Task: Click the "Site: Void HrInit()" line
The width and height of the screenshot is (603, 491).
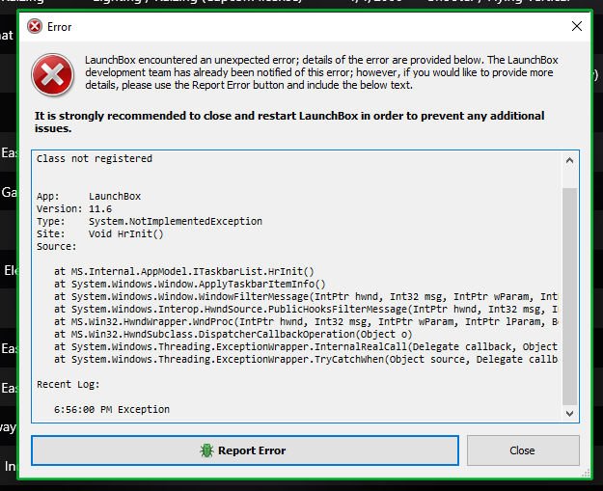Action: (x=100, y=233)
